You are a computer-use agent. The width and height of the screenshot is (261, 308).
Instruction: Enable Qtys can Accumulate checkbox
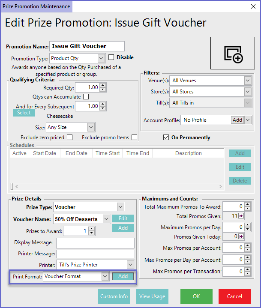pyautogui.click(x=86, y=97)
